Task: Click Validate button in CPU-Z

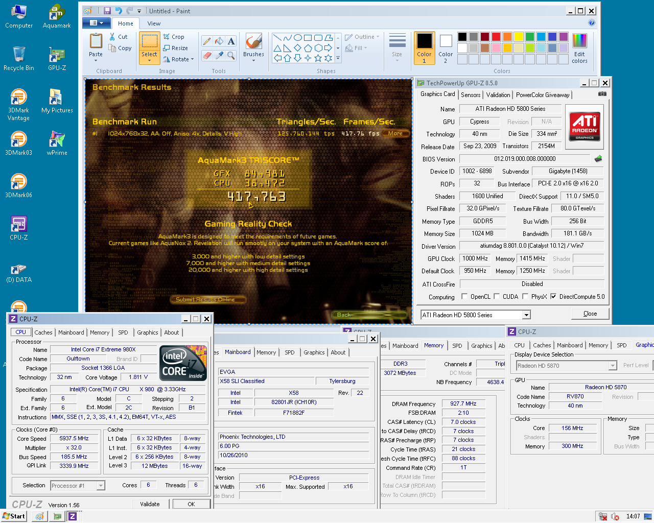Action: [x=150, y=504]
